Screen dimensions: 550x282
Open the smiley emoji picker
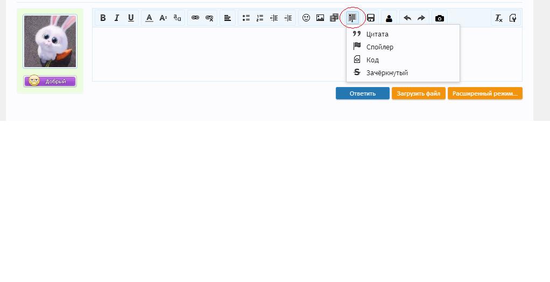306,18
